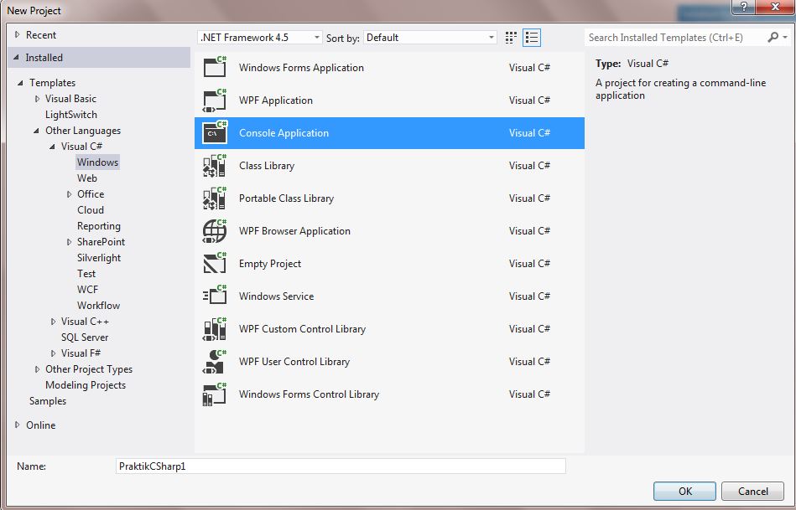Screen dimensions: 796x510
Task: Pick the Windows Forms Control Library icon
Action: (x=215, y=394)
